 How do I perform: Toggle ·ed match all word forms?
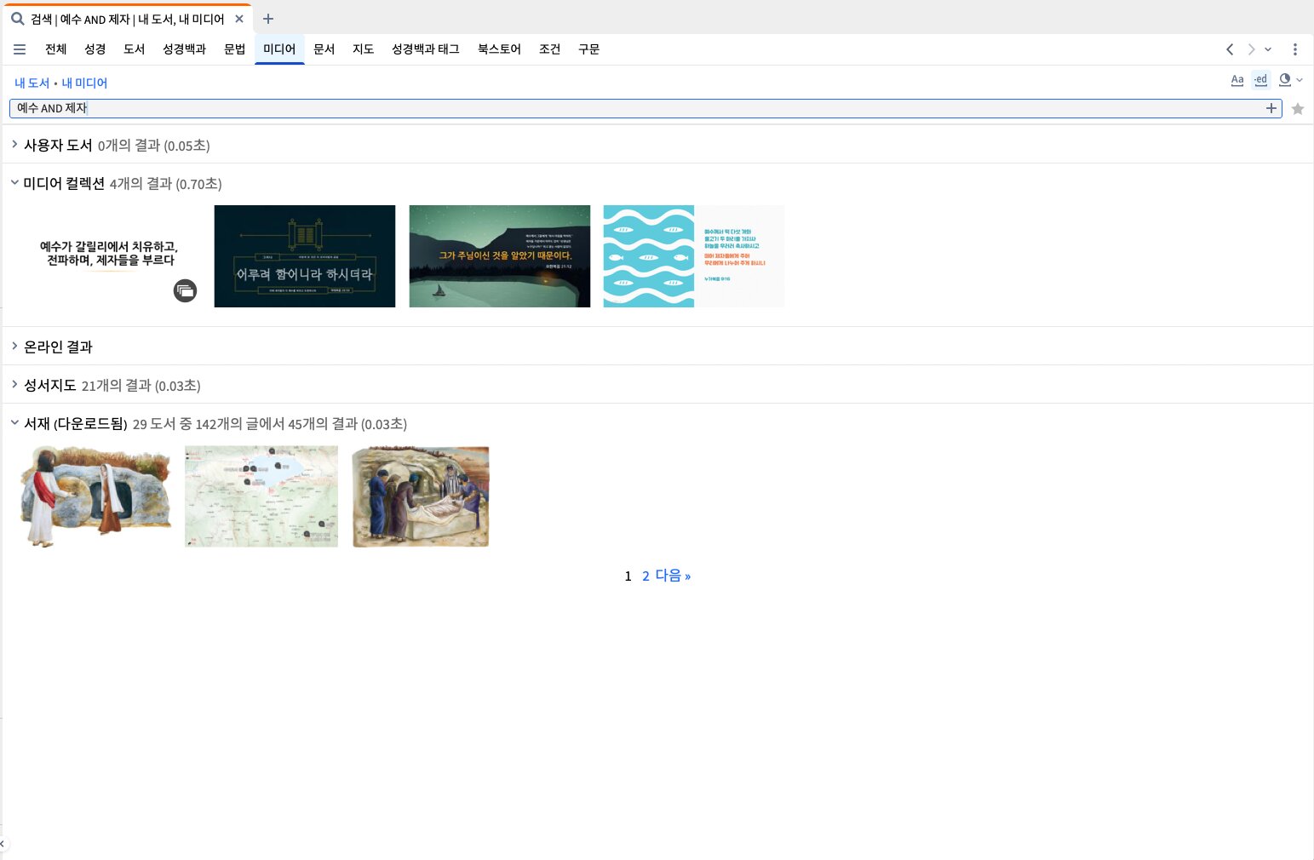[1261, 80]
